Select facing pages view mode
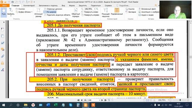 151,100
